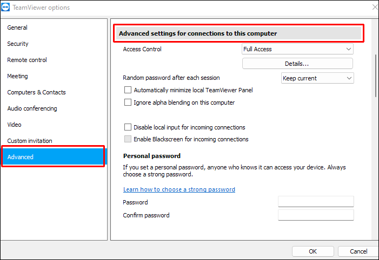Screen dimensions: 379x260
Task: Expand Random password after each session dropdown
Action: click(317, 78)
